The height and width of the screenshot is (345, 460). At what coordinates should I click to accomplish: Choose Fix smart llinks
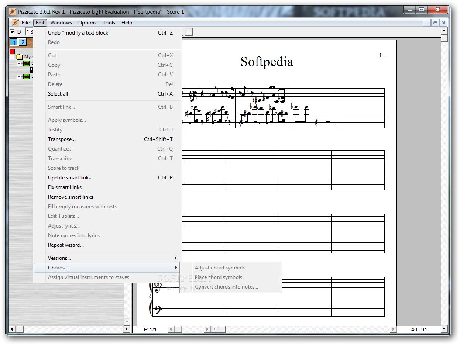pos(107,187)
